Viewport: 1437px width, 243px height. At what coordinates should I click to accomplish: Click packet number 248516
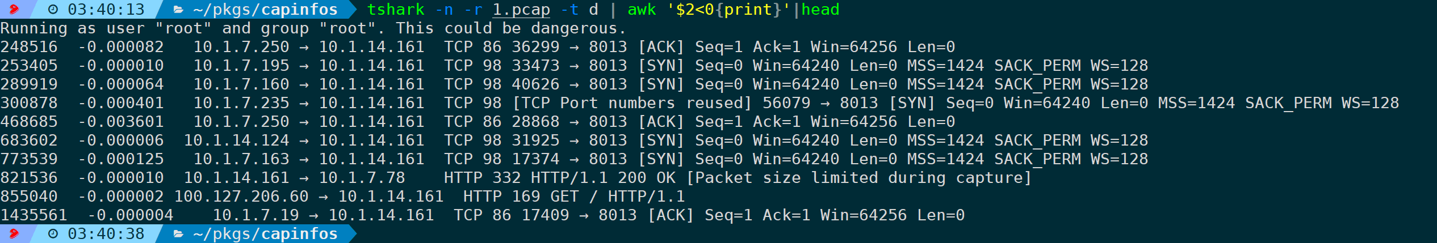click(29, 46)
